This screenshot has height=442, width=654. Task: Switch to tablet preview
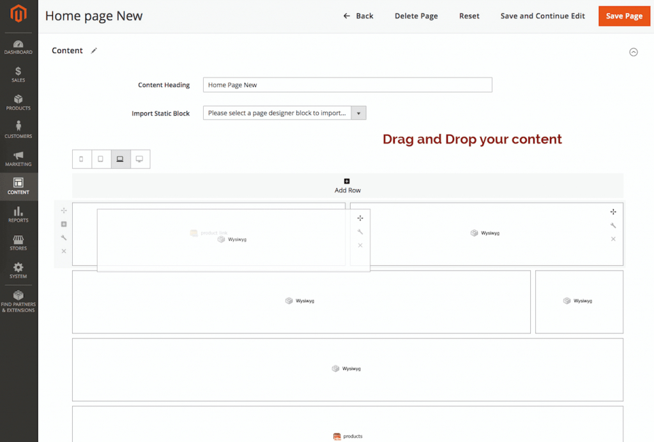[101, 159]
